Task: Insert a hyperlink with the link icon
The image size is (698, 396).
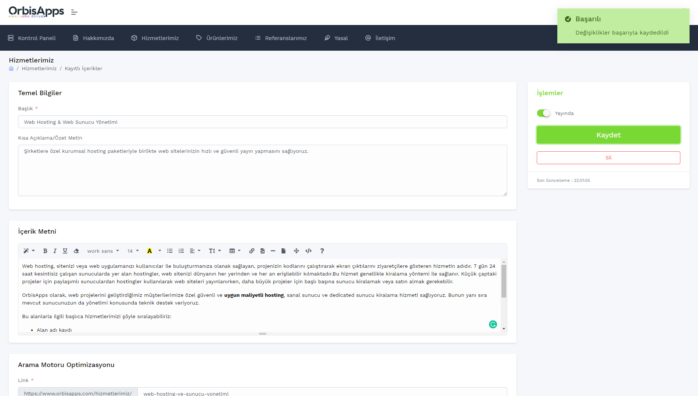Action: pos(252,251)
